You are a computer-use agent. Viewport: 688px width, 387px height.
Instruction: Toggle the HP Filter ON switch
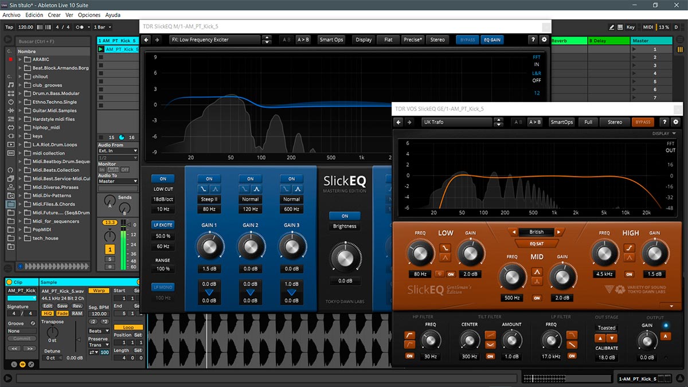[409, 356]
